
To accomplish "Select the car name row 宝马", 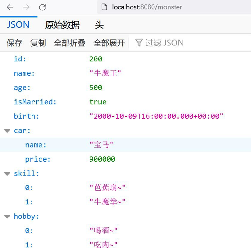I will 101,145.
